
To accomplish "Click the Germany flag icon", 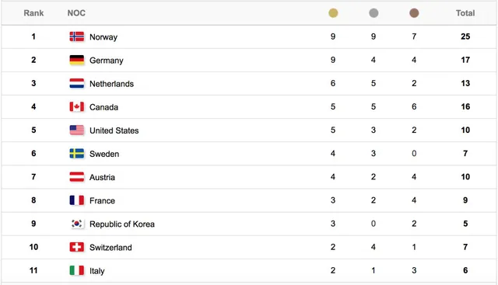I will 77,61.
